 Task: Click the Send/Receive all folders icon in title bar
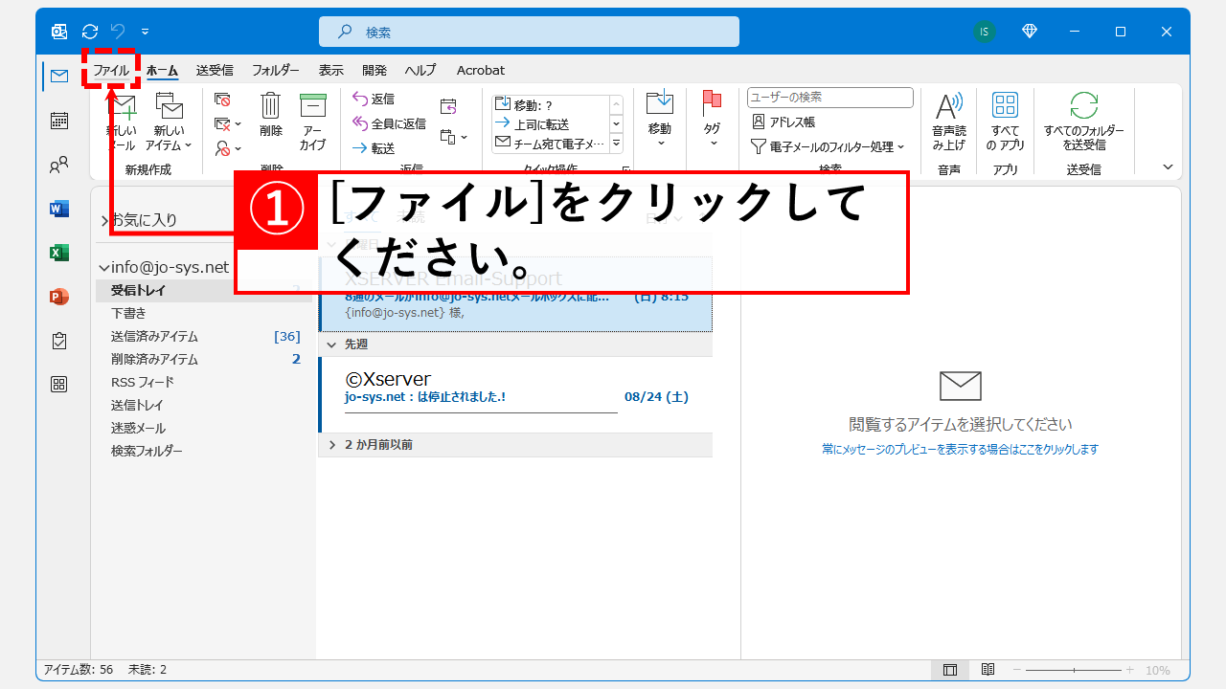[x=90, y=32]
